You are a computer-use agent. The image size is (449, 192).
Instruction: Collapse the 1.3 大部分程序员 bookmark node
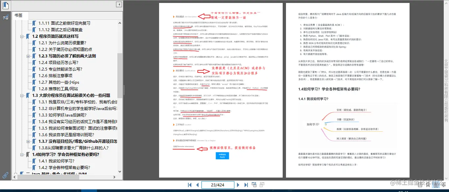click(22, 96)
